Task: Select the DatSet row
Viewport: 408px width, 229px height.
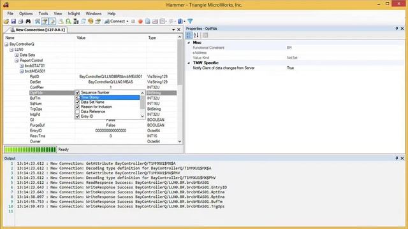Action: click(91, 82)
